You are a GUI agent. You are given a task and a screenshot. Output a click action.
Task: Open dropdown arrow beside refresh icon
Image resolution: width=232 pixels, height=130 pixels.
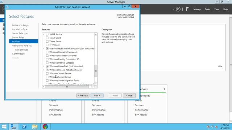coord(174,9)
